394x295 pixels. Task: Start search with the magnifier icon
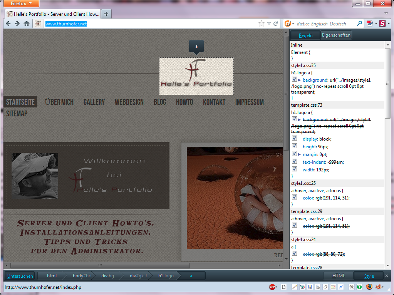pos(360,23)
